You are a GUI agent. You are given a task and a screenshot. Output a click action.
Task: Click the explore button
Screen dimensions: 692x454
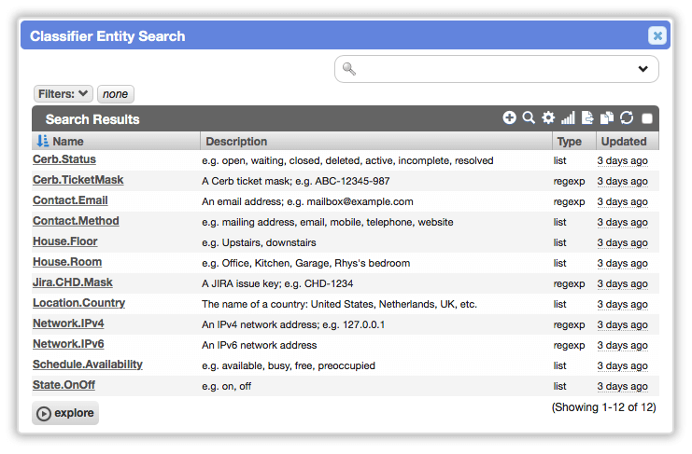(x=65, y=413)
